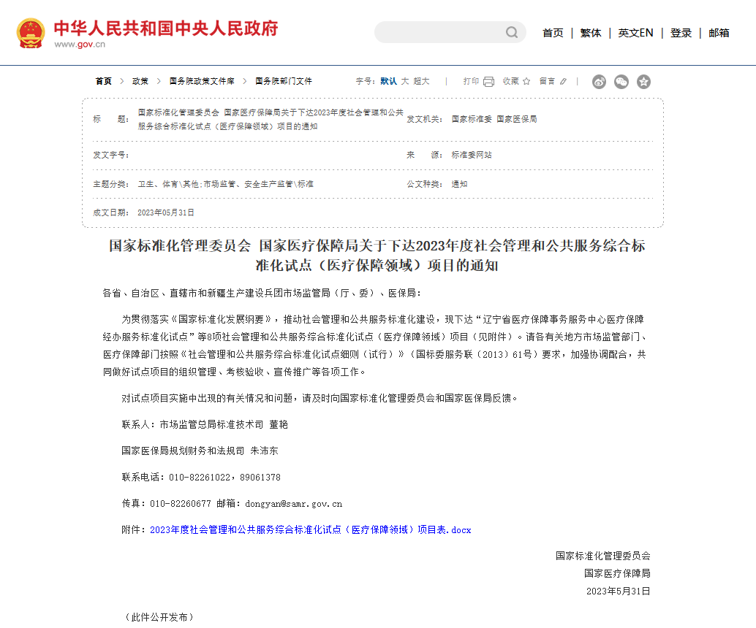Click the fax number 010-82260677
The width and height of the screenshot is (756, 628).
tap(181, 504)
